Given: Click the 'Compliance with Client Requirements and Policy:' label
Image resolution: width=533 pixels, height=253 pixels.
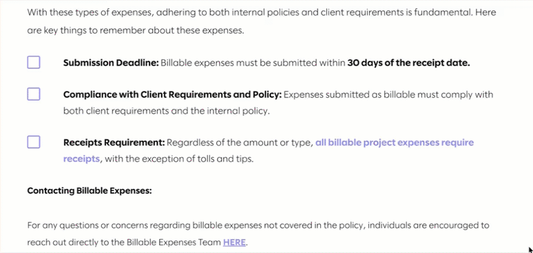Looking at the screenshot, I should (172, 94).
